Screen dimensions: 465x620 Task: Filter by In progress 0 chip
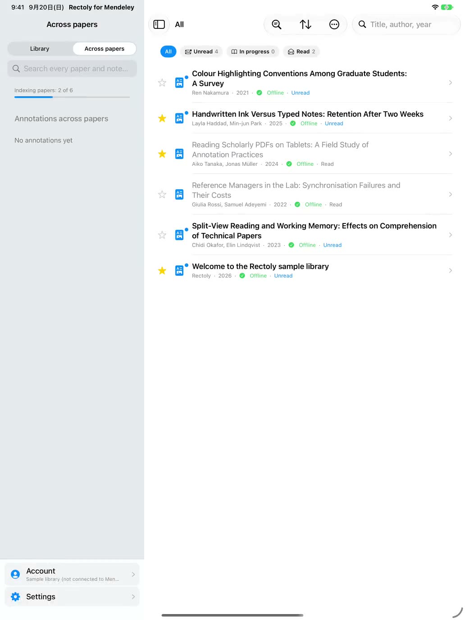point(253,51)
